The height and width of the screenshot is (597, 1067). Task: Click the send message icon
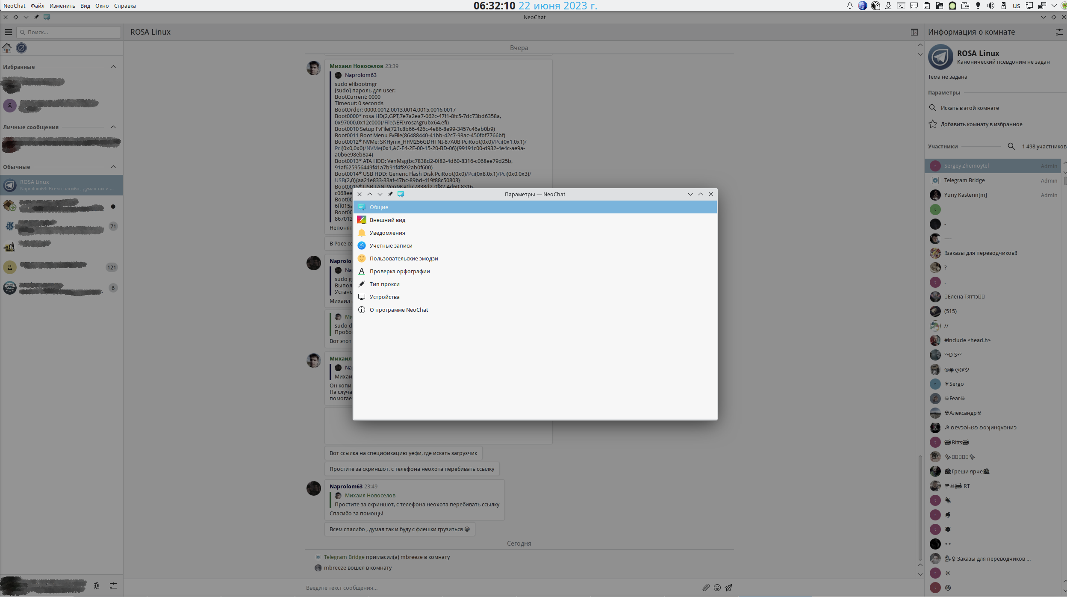click(728, 588)
